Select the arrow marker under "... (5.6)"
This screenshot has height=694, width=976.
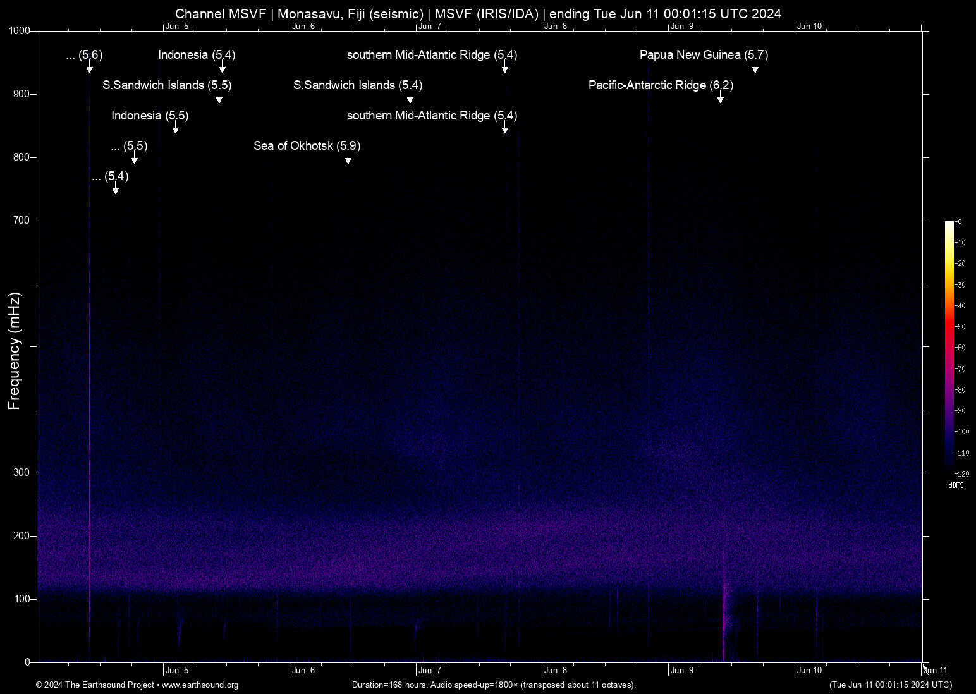90,67
